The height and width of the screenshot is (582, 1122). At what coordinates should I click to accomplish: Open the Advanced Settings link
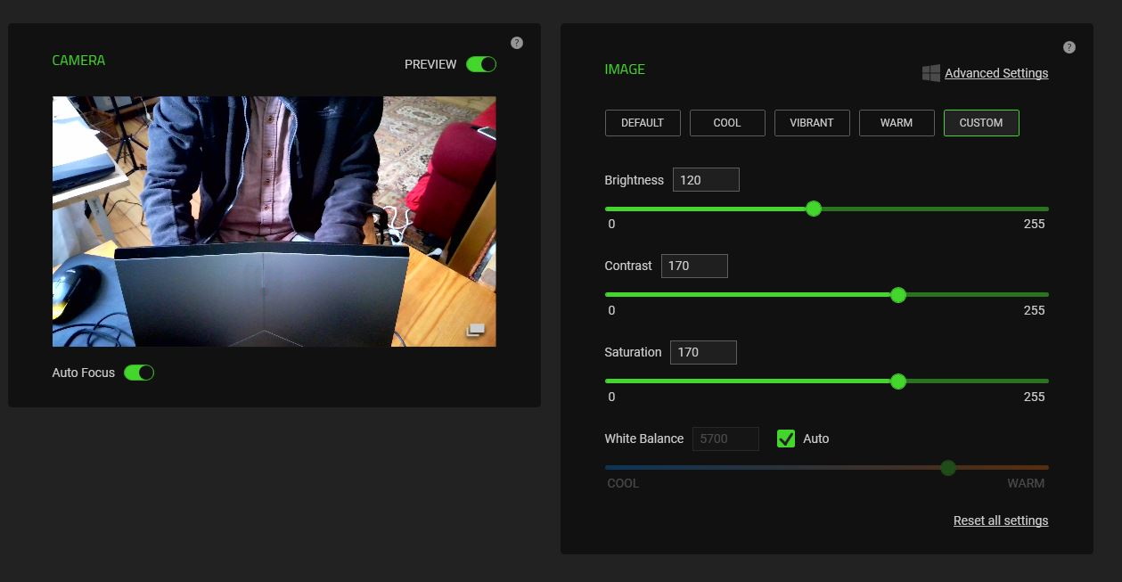tap(996, 73)
